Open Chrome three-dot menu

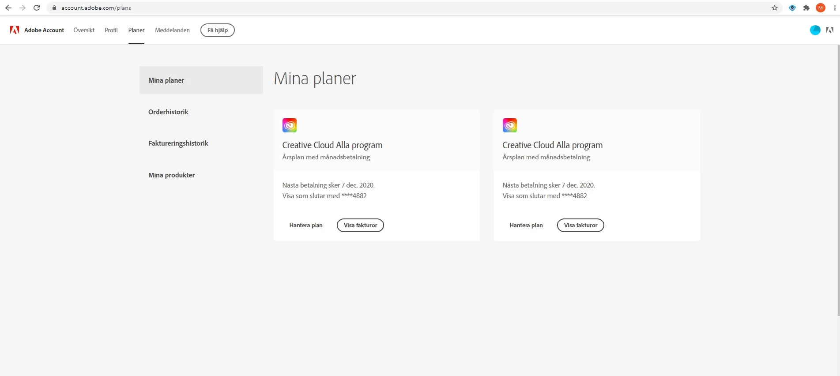pos(834,8)
